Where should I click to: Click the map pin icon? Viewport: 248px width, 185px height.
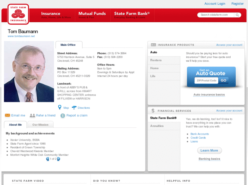60,107
